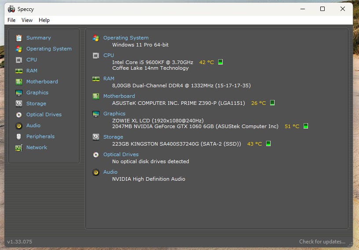Click the Optical Drives disc sidebar icon

pyautogui.click(x=19, y=114)
